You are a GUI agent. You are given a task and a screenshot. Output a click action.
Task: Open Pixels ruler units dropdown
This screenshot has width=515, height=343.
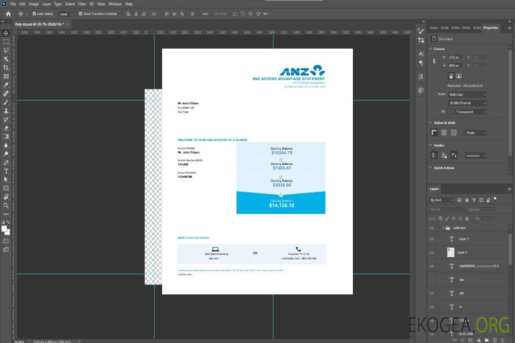(476, 132)
